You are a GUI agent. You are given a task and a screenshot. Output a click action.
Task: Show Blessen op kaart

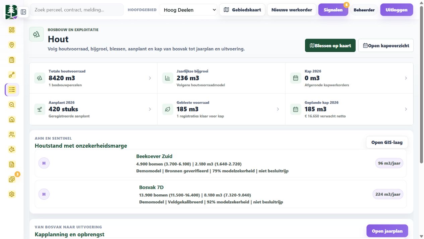click(x=330, y=46)
